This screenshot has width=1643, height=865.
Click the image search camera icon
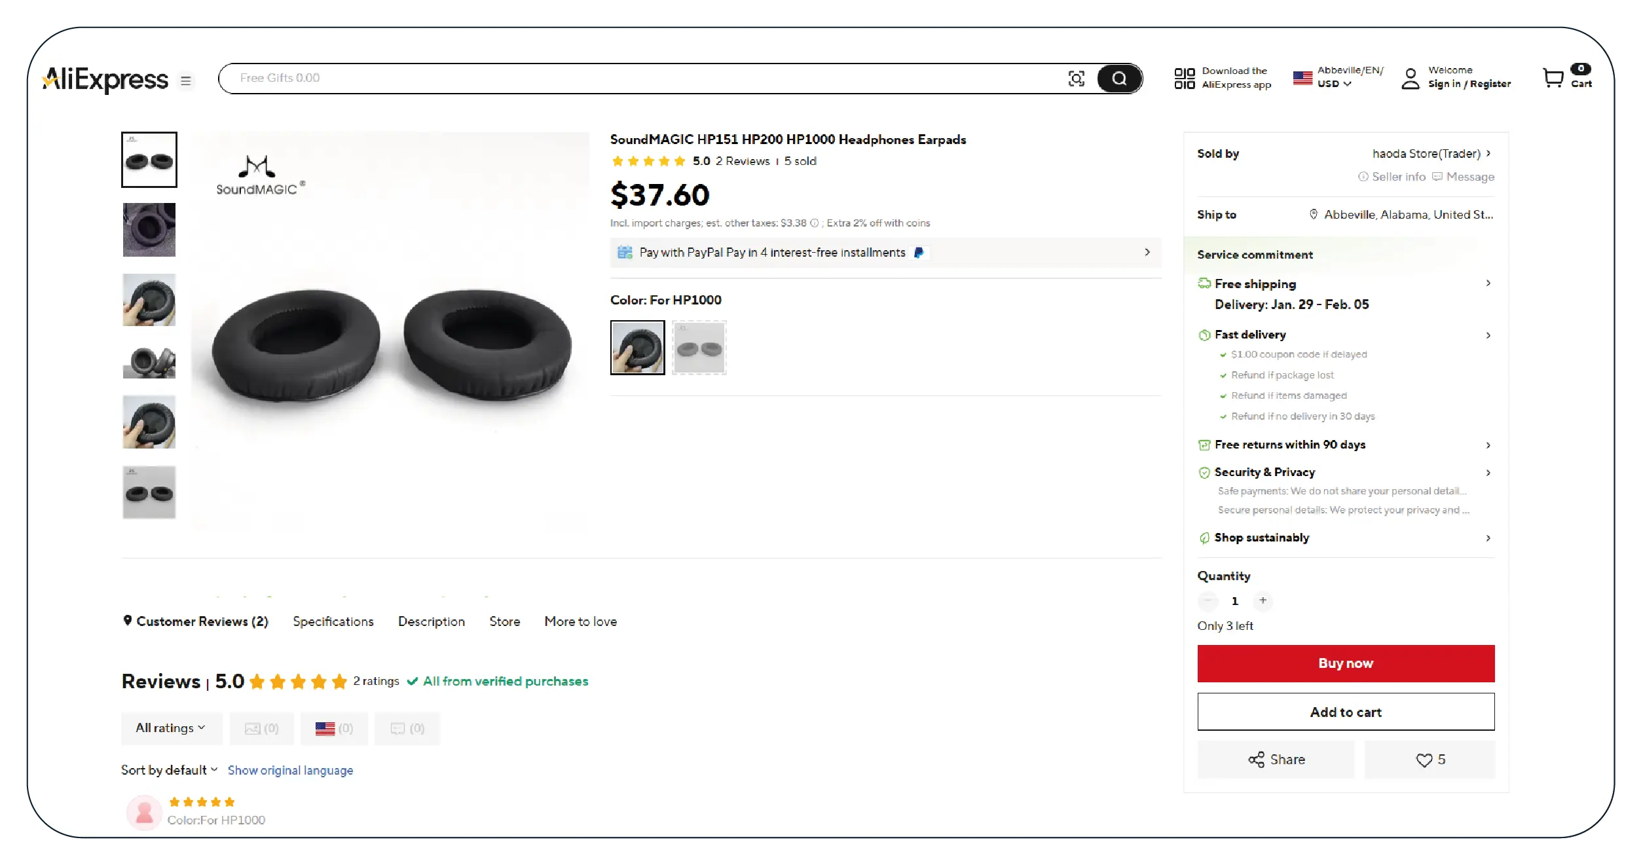point(1076,79)
